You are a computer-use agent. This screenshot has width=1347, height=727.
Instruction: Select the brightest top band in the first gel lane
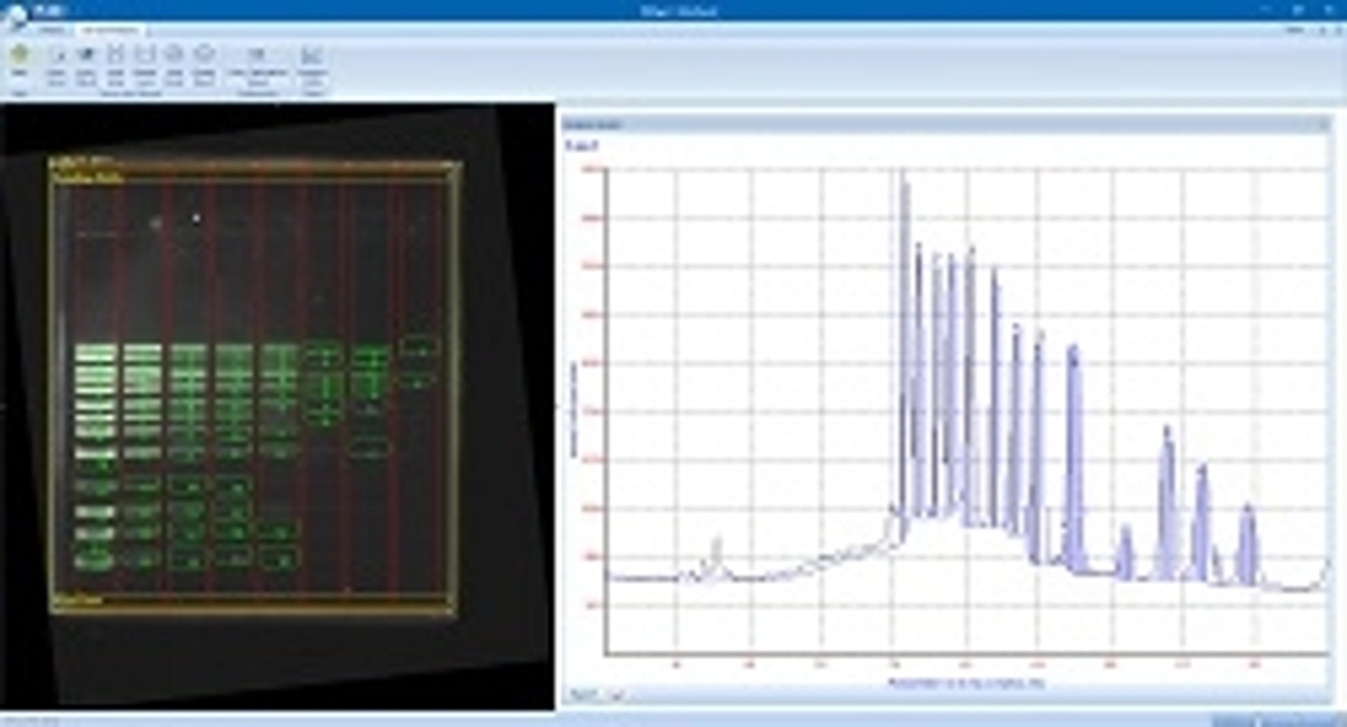pos(96,353)
